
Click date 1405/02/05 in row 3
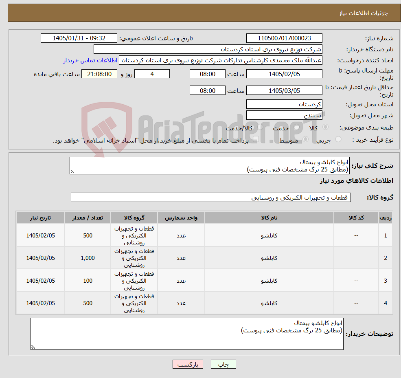tap(40, 281)
